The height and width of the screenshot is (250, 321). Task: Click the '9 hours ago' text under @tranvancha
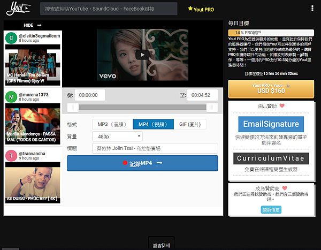click(29, 158)
